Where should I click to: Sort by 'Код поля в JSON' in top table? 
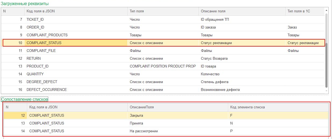click(x=40, y=11)
